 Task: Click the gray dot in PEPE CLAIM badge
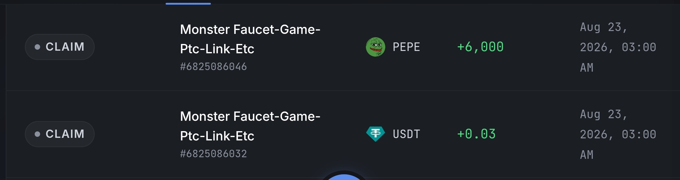[x=38, y=47]
